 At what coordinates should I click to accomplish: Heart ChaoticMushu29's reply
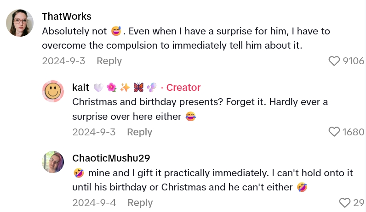click(344, 203)
